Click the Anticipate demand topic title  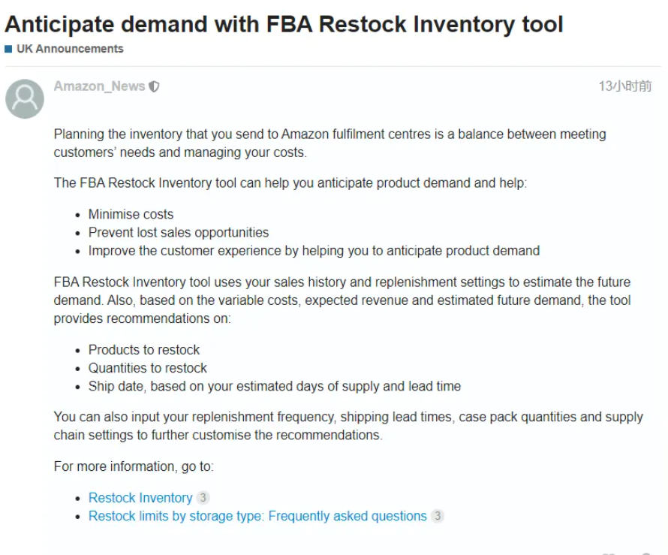point(284,24)
